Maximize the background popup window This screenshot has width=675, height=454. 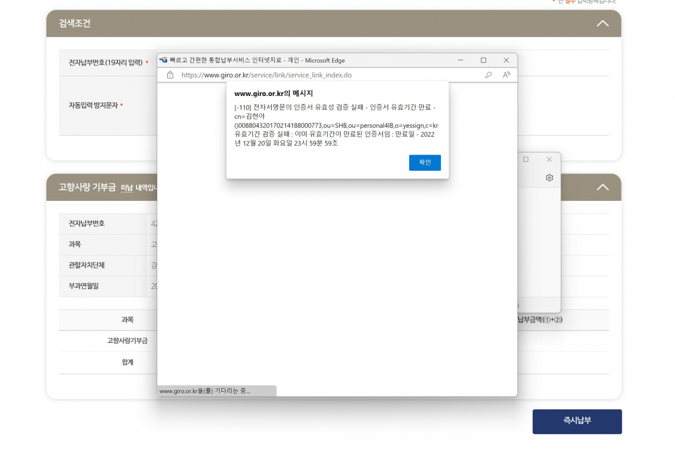pyautogui.click(x=526, y=159)
